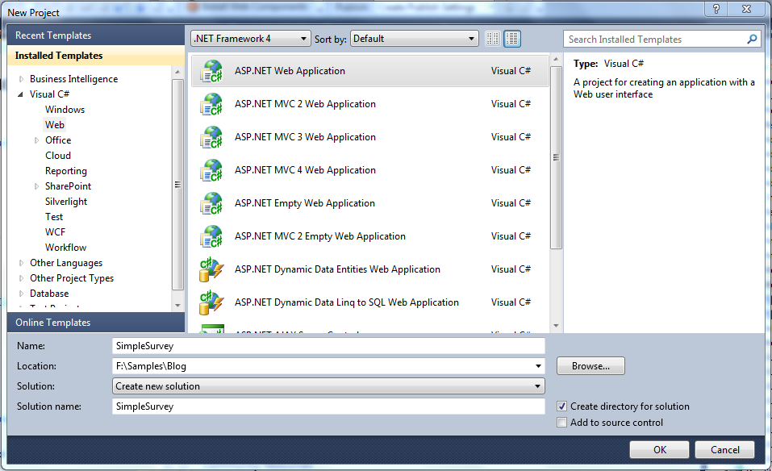Expand the Business Intelligence tree node
The image size is (772, 471).
tap(21, 79)
